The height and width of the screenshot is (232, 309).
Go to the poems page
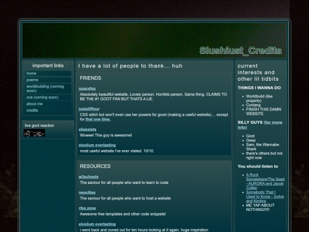(48, 80)
